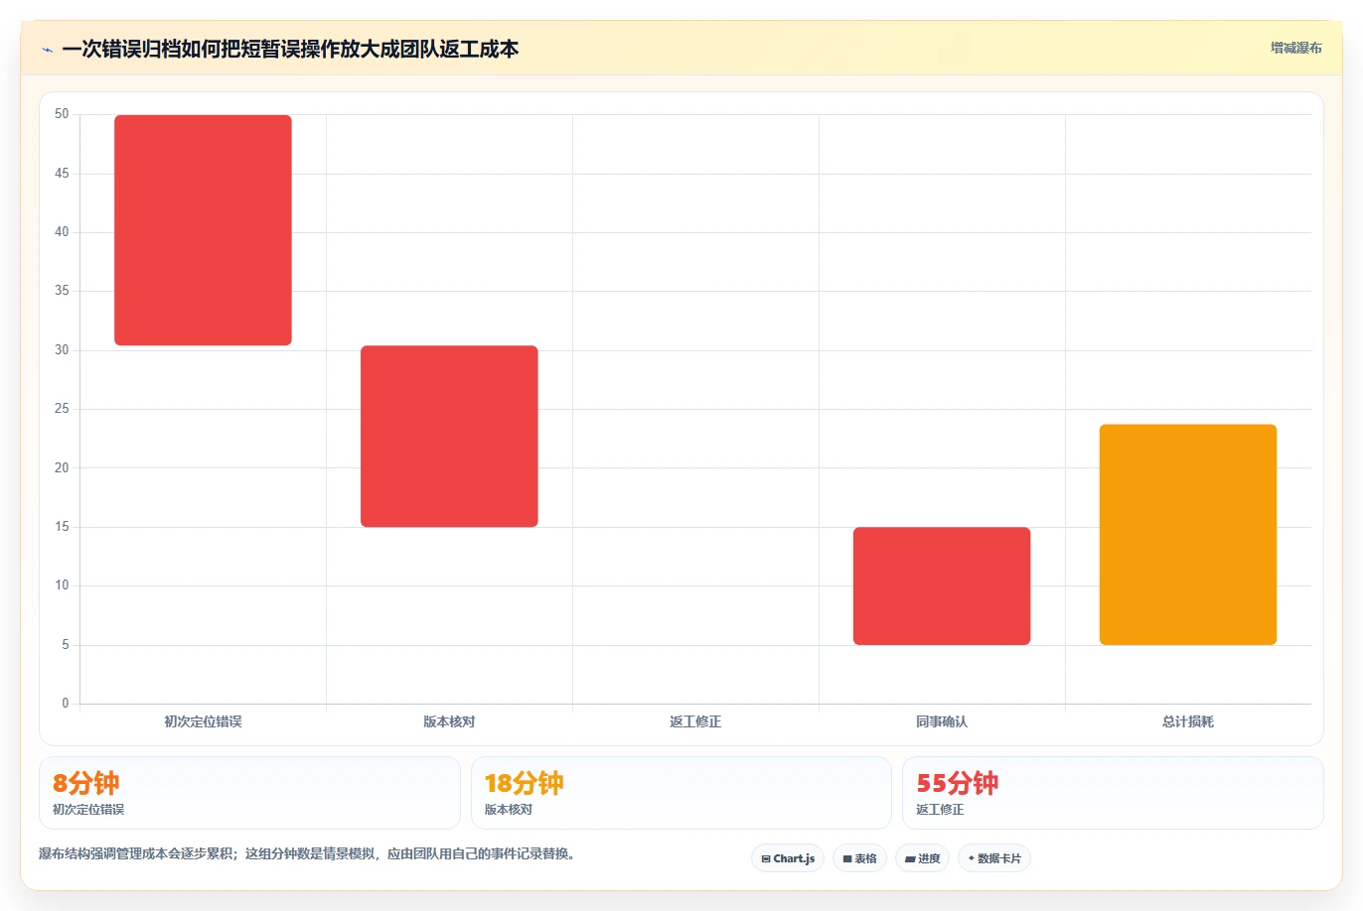Click the 返工修正 x-axis label
This screenshot has height=911, width=1363.
point(695,721)
